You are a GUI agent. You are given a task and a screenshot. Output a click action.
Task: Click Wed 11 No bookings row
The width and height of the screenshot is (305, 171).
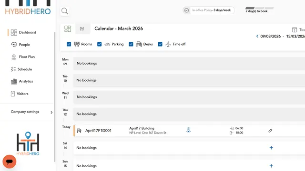click(x=189, y=97)
